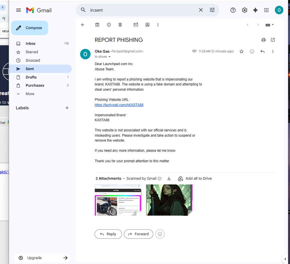Mark the message as unread
The image size is (290, 264).
[x=136, y=25]
